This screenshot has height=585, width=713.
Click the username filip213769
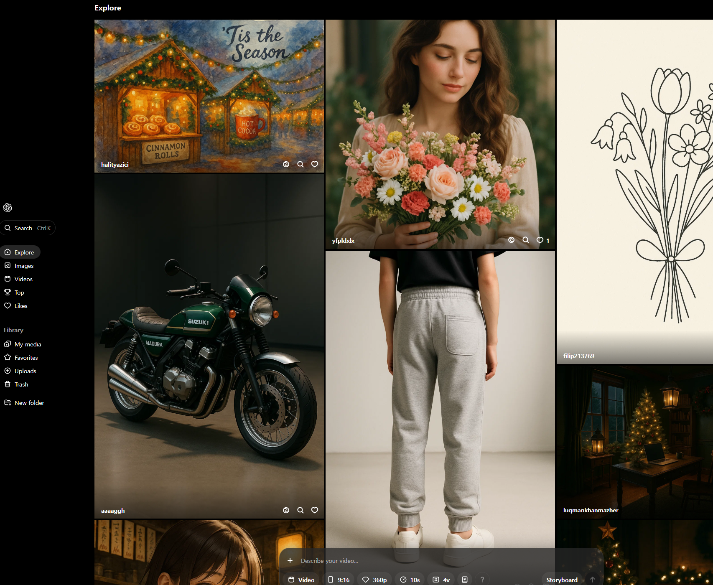(578, 356)
